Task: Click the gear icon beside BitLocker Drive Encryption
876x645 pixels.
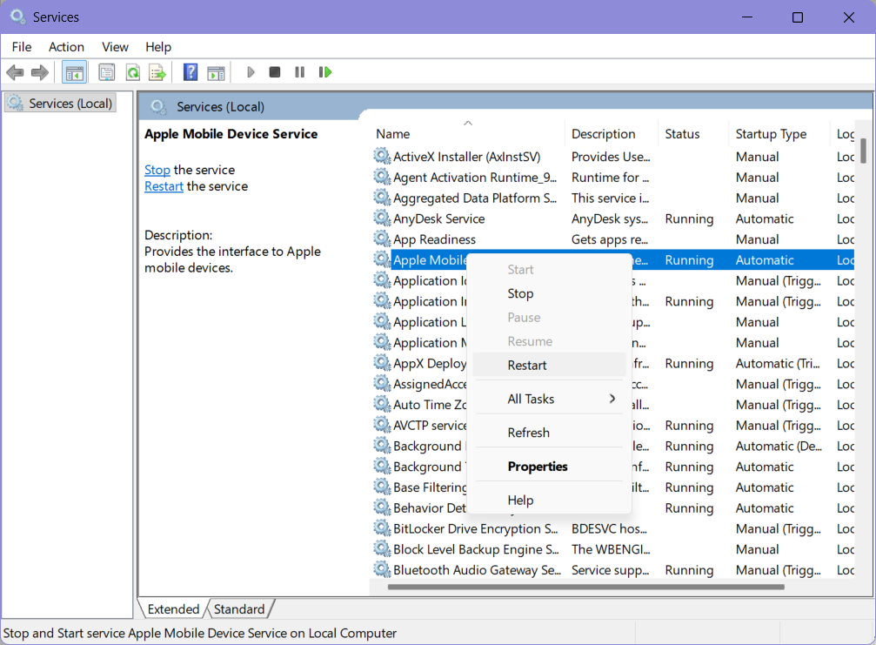Action: (x=382, y=528)
